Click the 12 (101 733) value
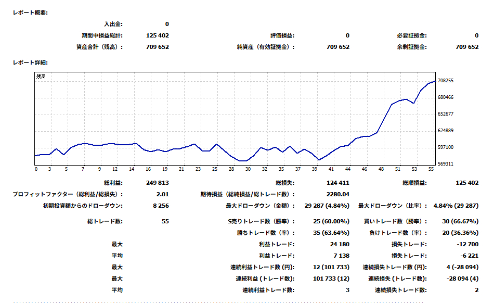 331,268
